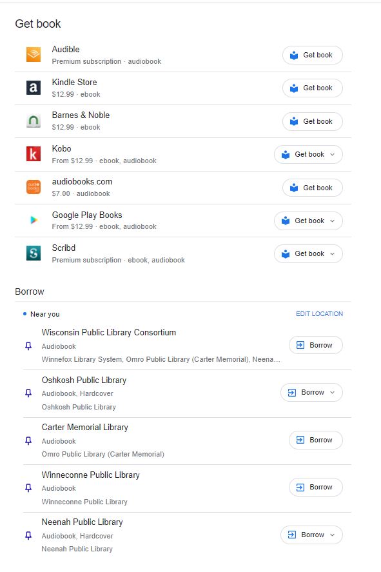This screenshot has height=572, width=381.
Task: Open Neenah Public Library Borrow dropdown
Action: 332,535
